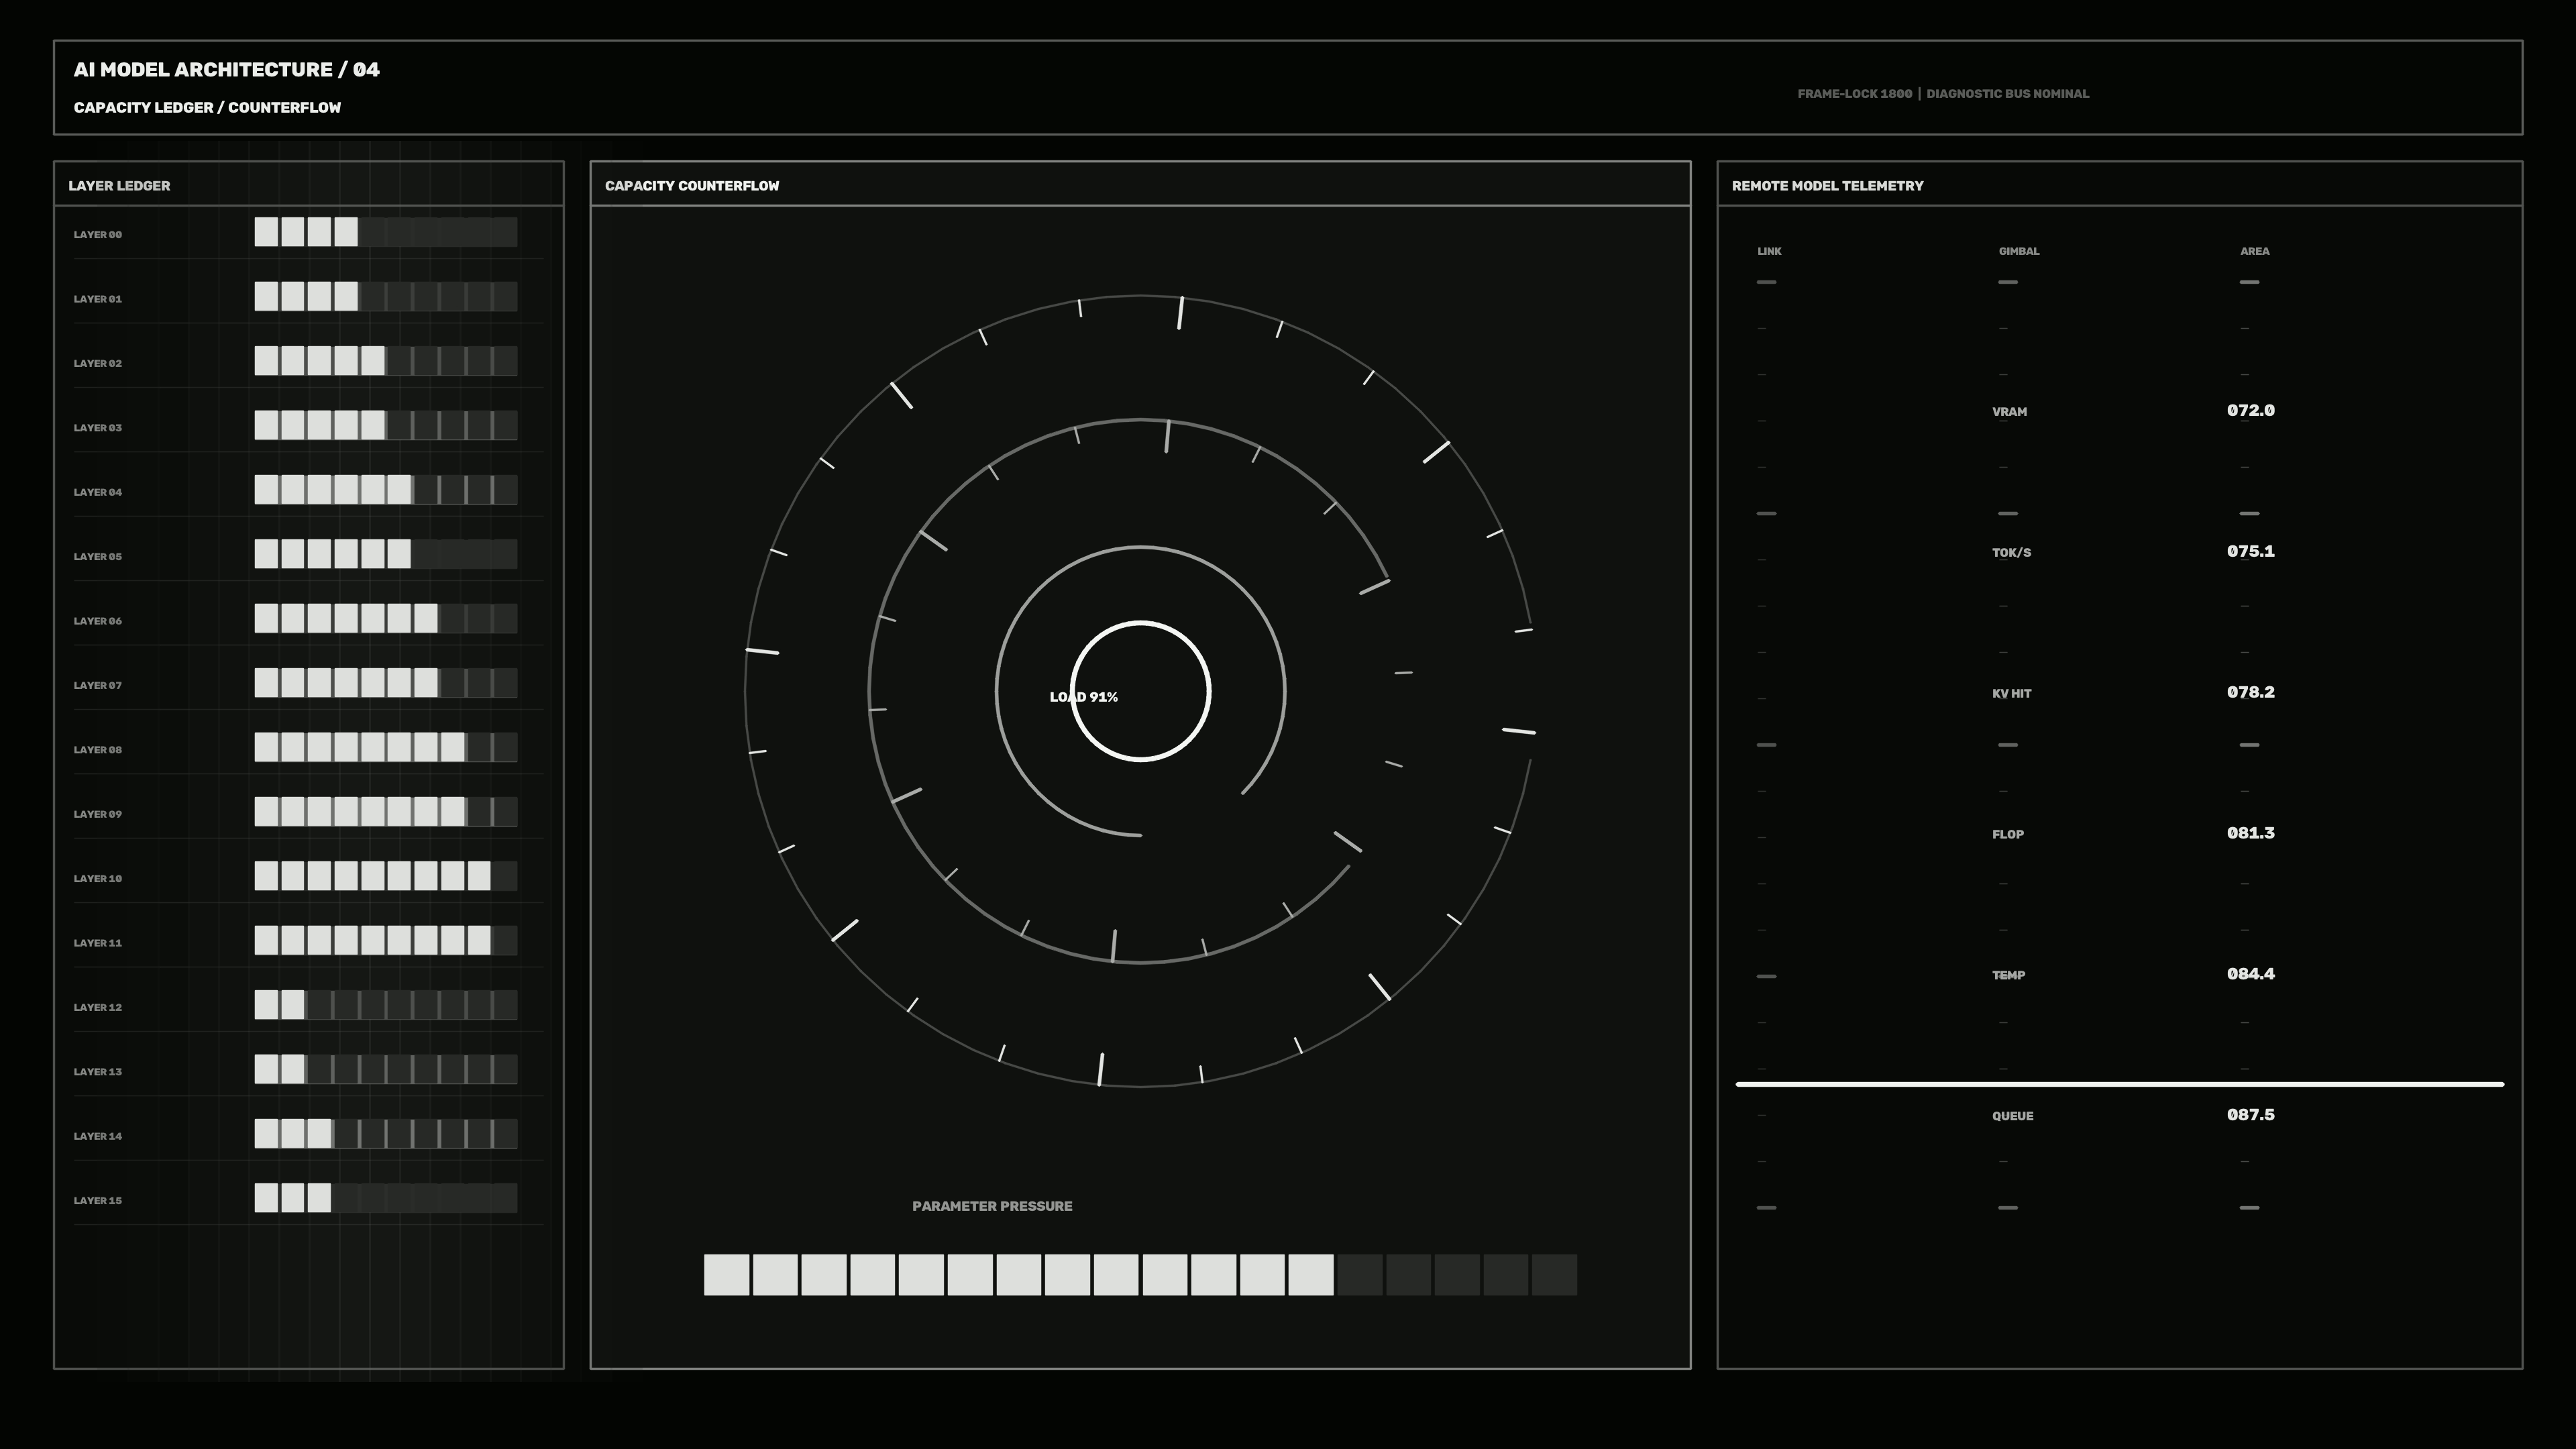Click the TEMP value 084.4
This screenshot has width=2576, height=1449.
(2251, 974)
